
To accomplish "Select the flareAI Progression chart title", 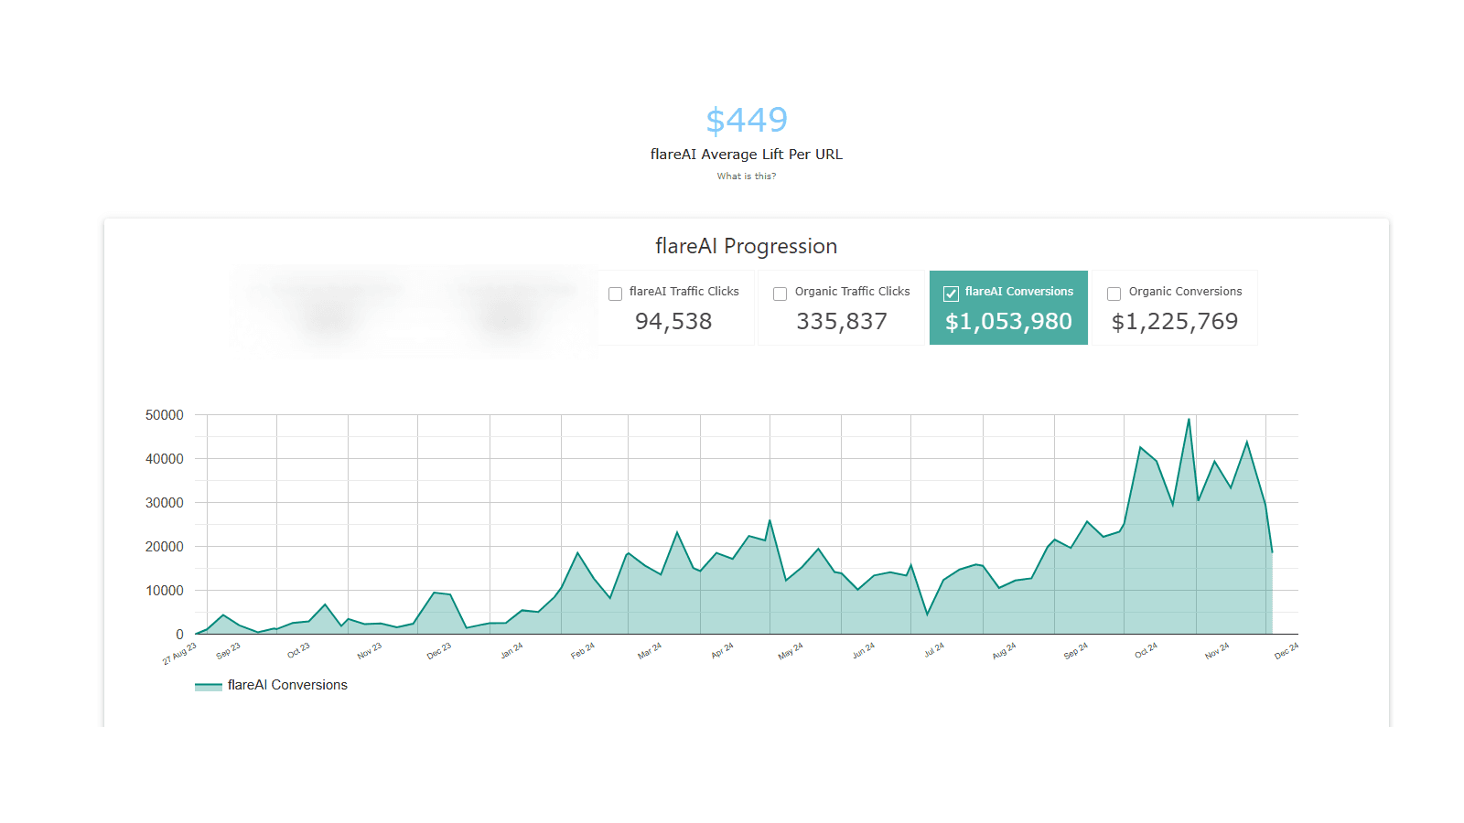I will coord(746,246).
